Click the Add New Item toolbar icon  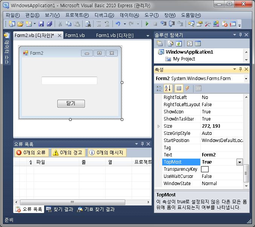click(29, 24)
